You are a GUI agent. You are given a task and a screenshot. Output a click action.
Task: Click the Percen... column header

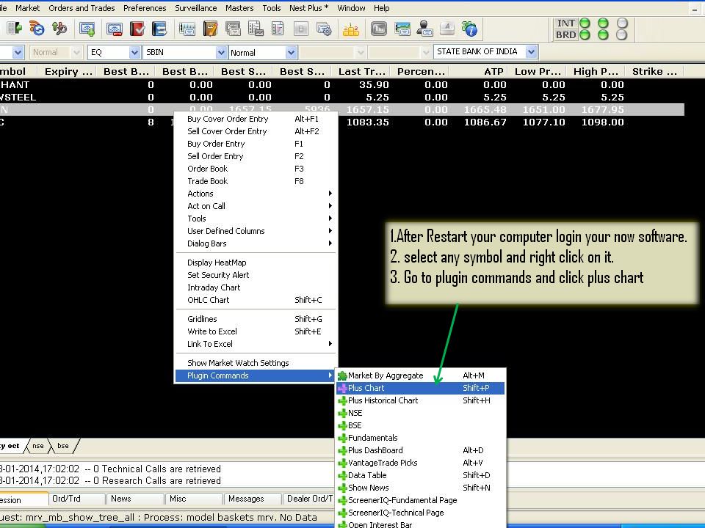pyautogui.click(x=420, y=71)
